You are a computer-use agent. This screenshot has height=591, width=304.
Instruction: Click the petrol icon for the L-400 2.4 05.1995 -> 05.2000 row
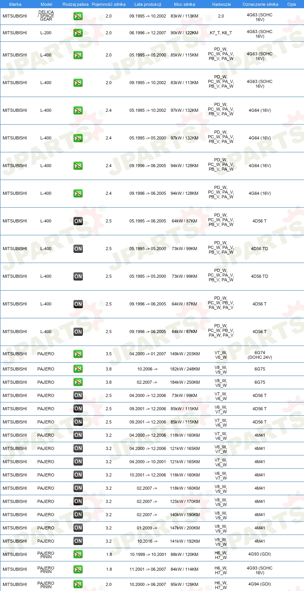(x=78, y=138)
